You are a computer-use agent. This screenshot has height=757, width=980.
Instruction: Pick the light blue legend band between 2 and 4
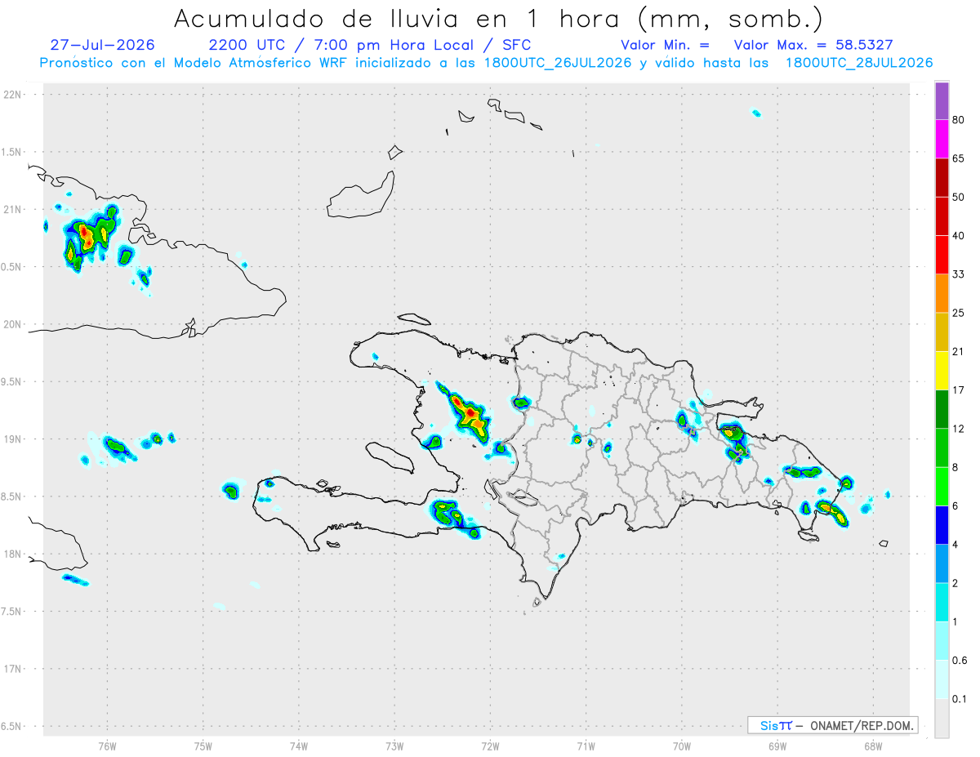pyautogui.click(x=942, y=563)
